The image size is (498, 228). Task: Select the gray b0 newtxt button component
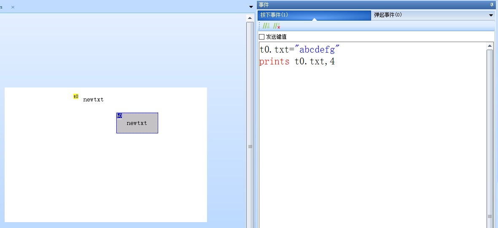(x=137, y=123)
